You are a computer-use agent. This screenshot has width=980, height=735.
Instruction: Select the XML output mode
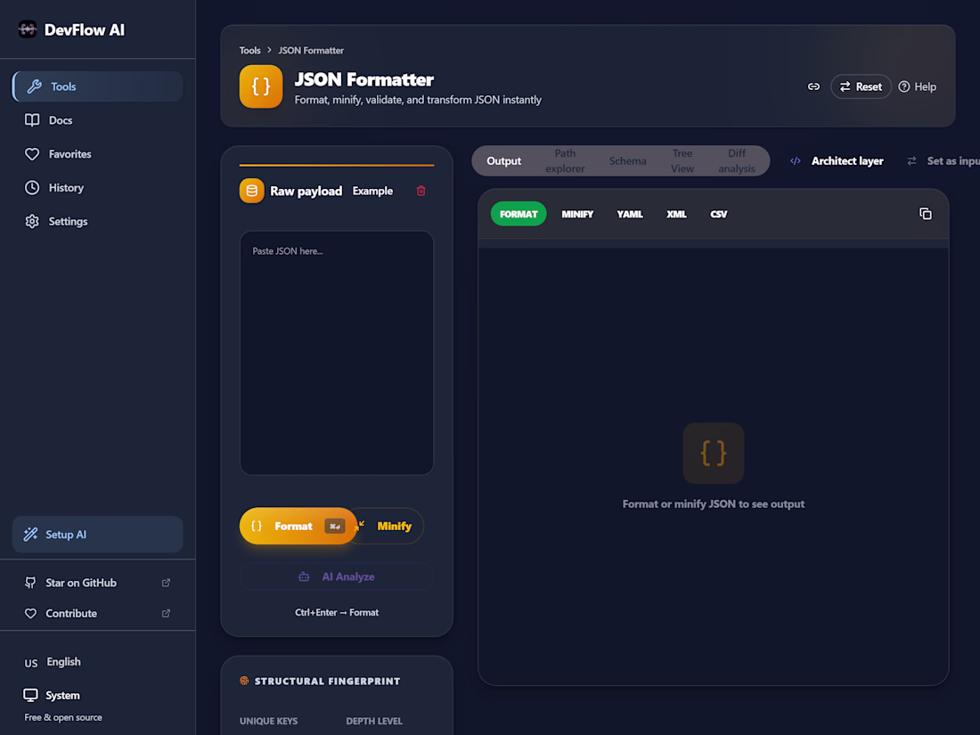[x=676, y=214]
